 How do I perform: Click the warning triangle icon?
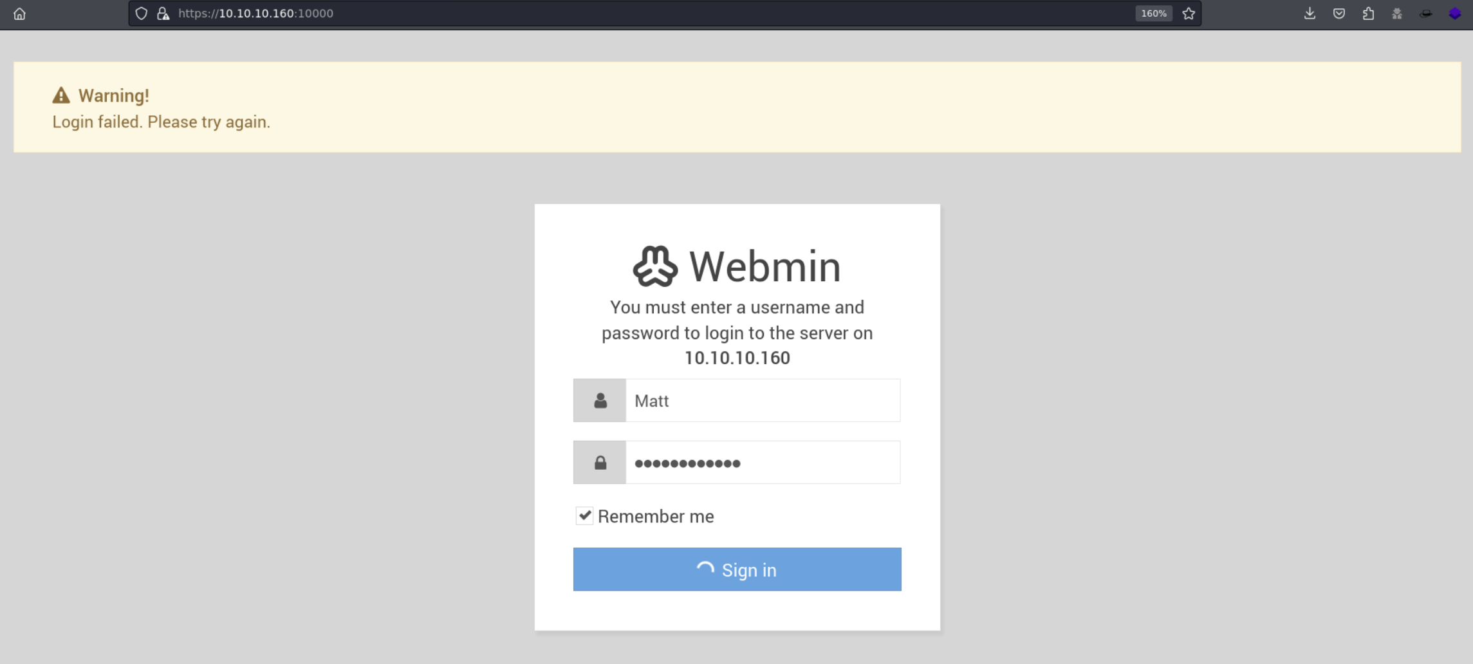coord(61,95)
